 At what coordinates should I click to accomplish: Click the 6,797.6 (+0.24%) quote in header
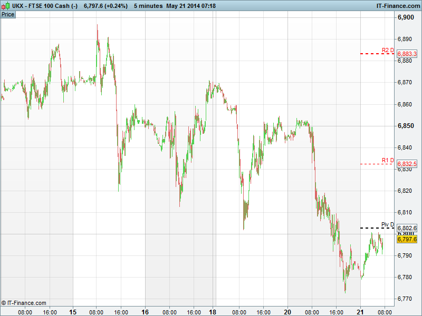click(x=105, y=6)
